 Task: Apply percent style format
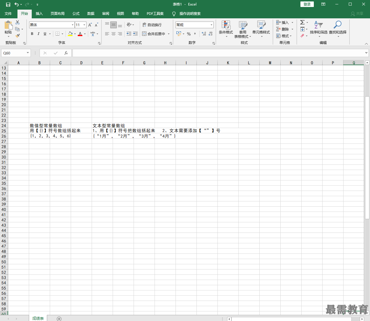pos(189,34)
